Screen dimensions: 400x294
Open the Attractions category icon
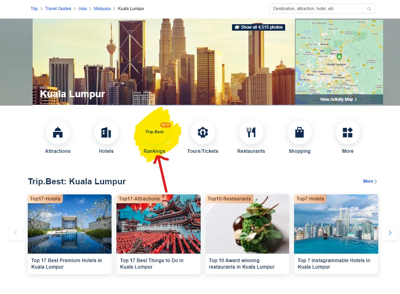click(x=58, y=132)
